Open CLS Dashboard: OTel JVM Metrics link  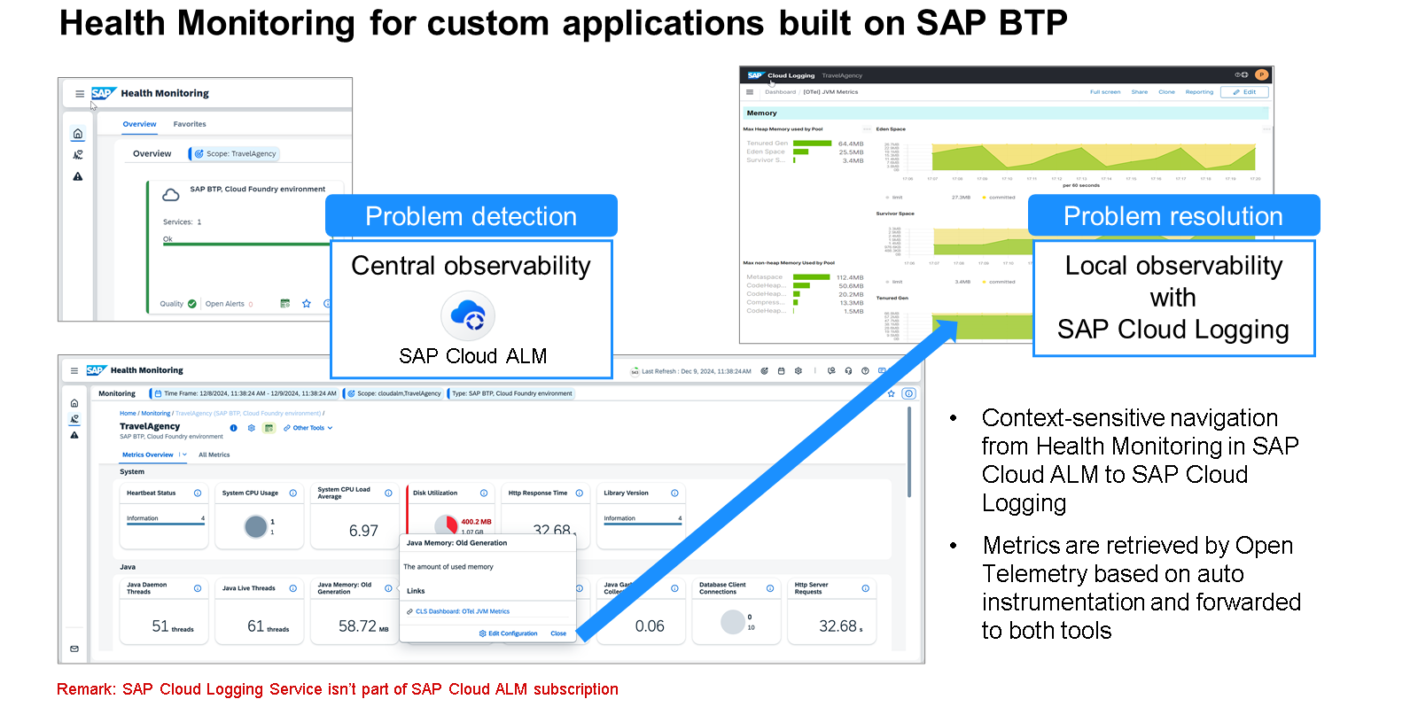pyautogui.click(x=463, y=611)
